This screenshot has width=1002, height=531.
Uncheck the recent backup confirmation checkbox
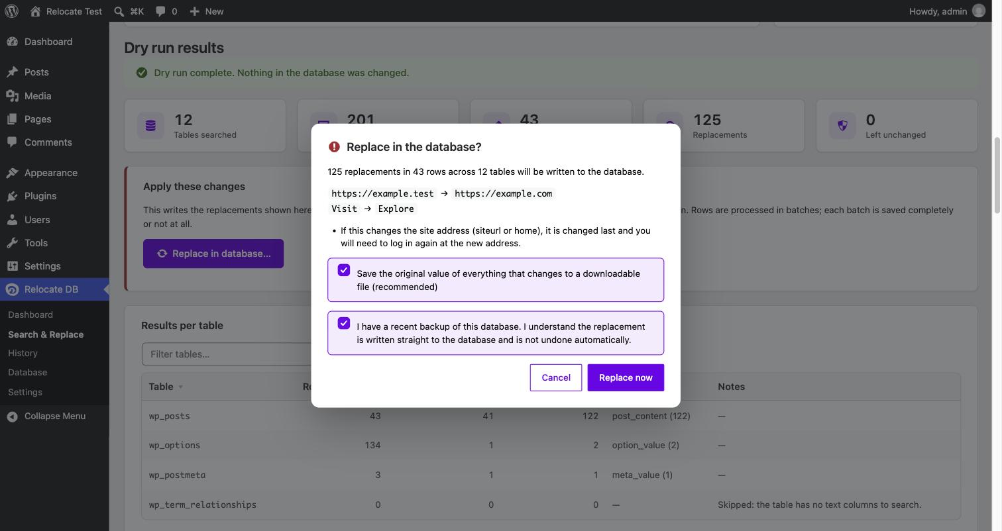click(x=344, y=323)
